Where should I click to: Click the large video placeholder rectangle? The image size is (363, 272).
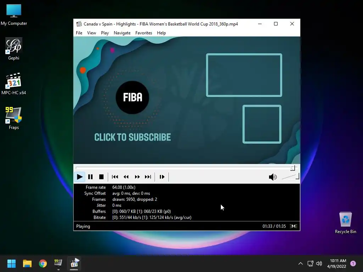coord(244,75)
